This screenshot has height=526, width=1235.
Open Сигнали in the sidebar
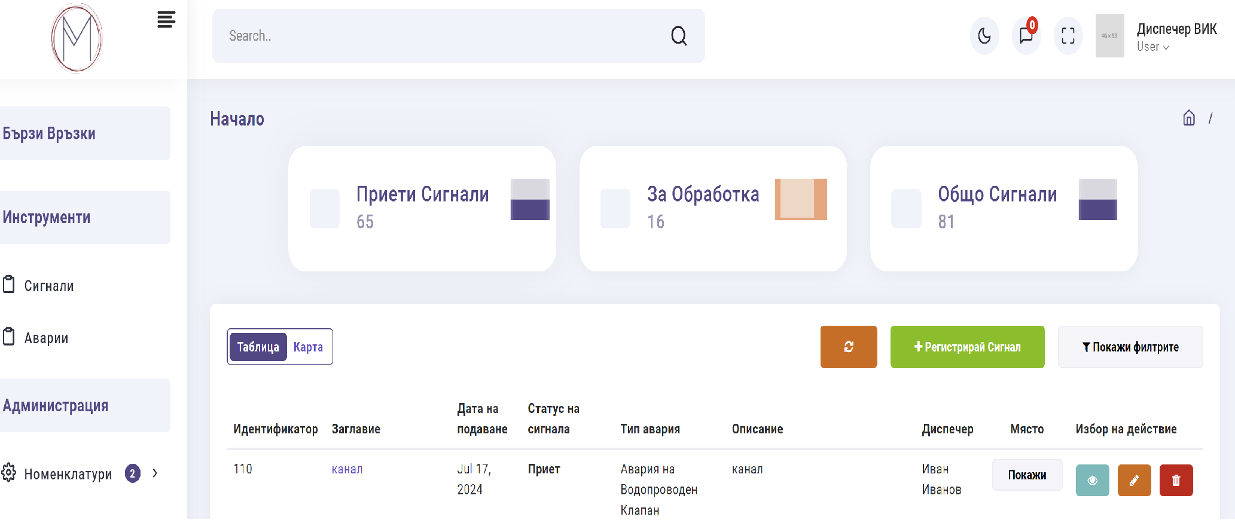pos(49,286)
